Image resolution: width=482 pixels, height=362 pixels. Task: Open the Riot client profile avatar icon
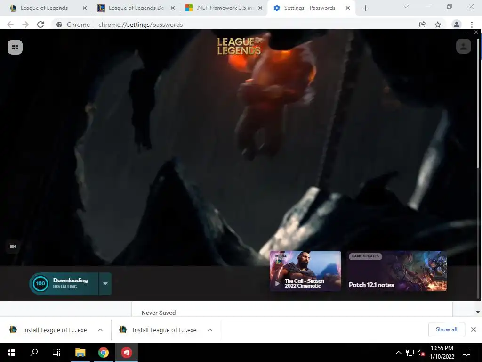[x=464, y=47]
